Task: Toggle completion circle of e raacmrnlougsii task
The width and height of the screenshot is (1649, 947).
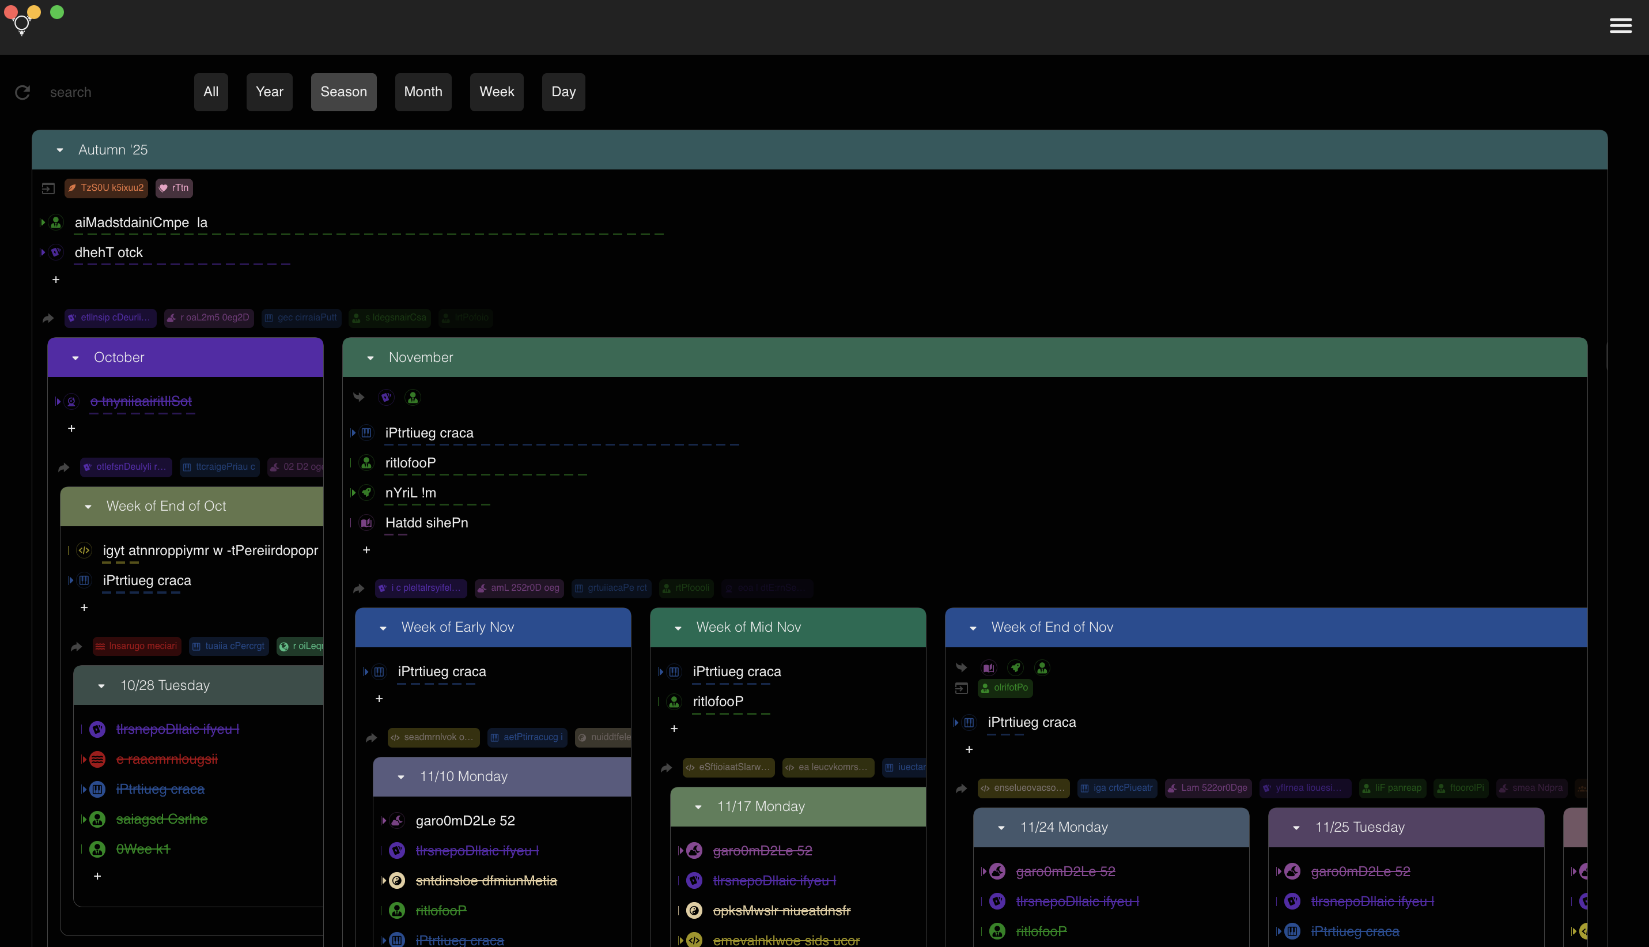Action: 97,759
